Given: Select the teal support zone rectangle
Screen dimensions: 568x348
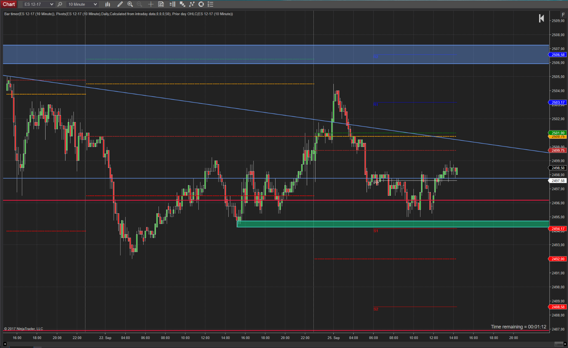Looking at the screenshot, I should (392, 224).
